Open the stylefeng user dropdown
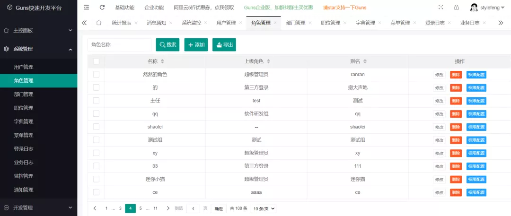Screen dimensions: 511x216 coord(493,8)
